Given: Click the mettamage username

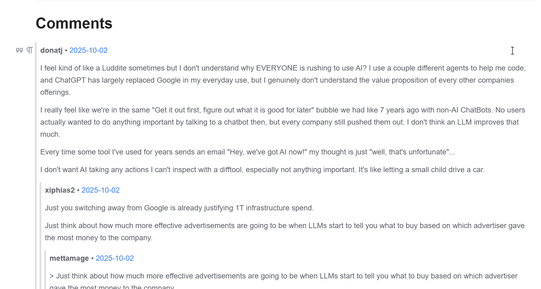Looking at the screenshot, I should pyautogui.click(x=69, y=258).
